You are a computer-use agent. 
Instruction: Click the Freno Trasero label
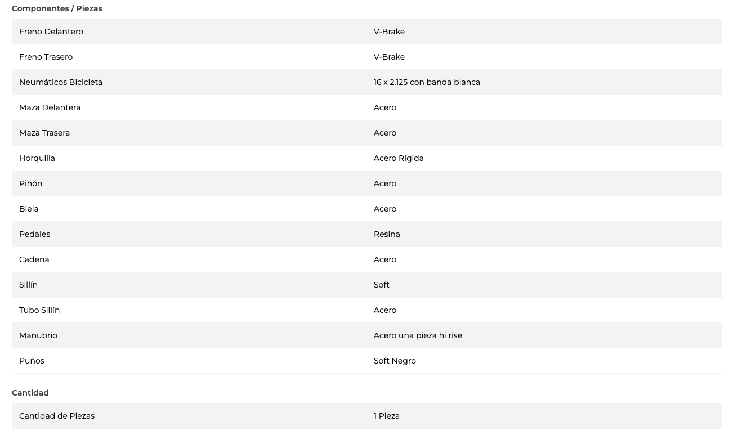click(46, 57)
